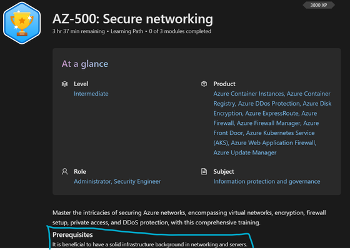The height and width of the screenshot is (250, 350).
Task: Click the Prerequisites heading
Action: 72,235
